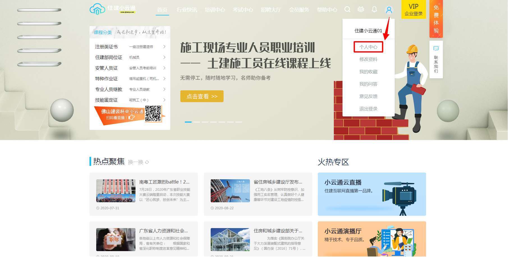The height and width of the screenshot is (257, 508).
Task: Open VIP 企业登录
Action: [x=413, y=10]
